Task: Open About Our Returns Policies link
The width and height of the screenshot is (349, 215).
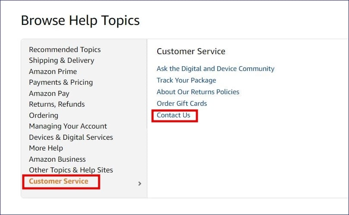Action: (198, 92)
